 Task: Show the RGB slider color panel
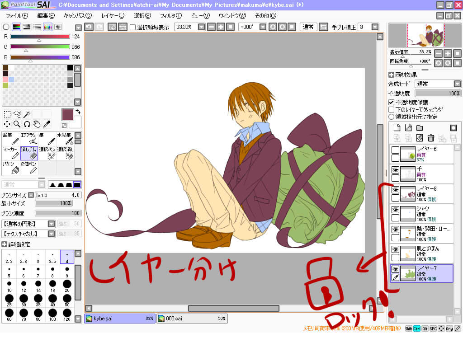click(16, 27)
